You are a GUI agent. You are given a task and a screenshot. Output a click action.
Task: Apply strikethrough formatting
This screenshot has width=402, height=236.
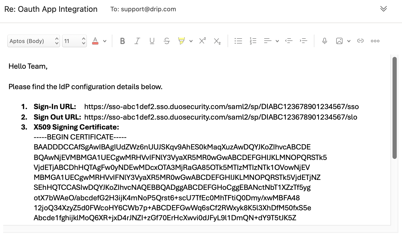(x=167, y=41)
